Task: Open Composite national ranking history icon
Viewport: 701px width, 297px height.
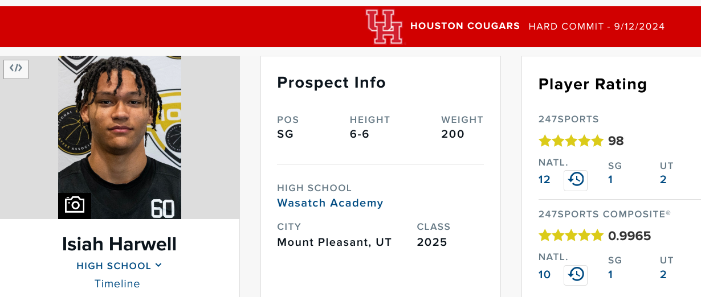Action: [576, 275]
